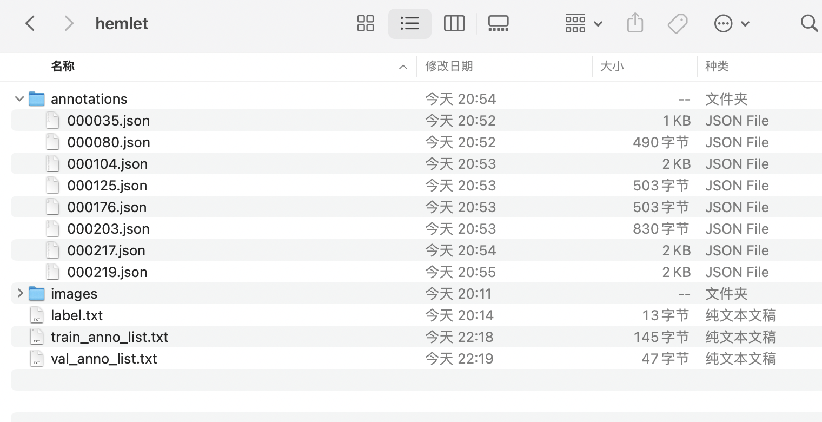Sort by the 修改日期 column header
The height and width of the screenshot is (422, 822).
pos(449,67)
